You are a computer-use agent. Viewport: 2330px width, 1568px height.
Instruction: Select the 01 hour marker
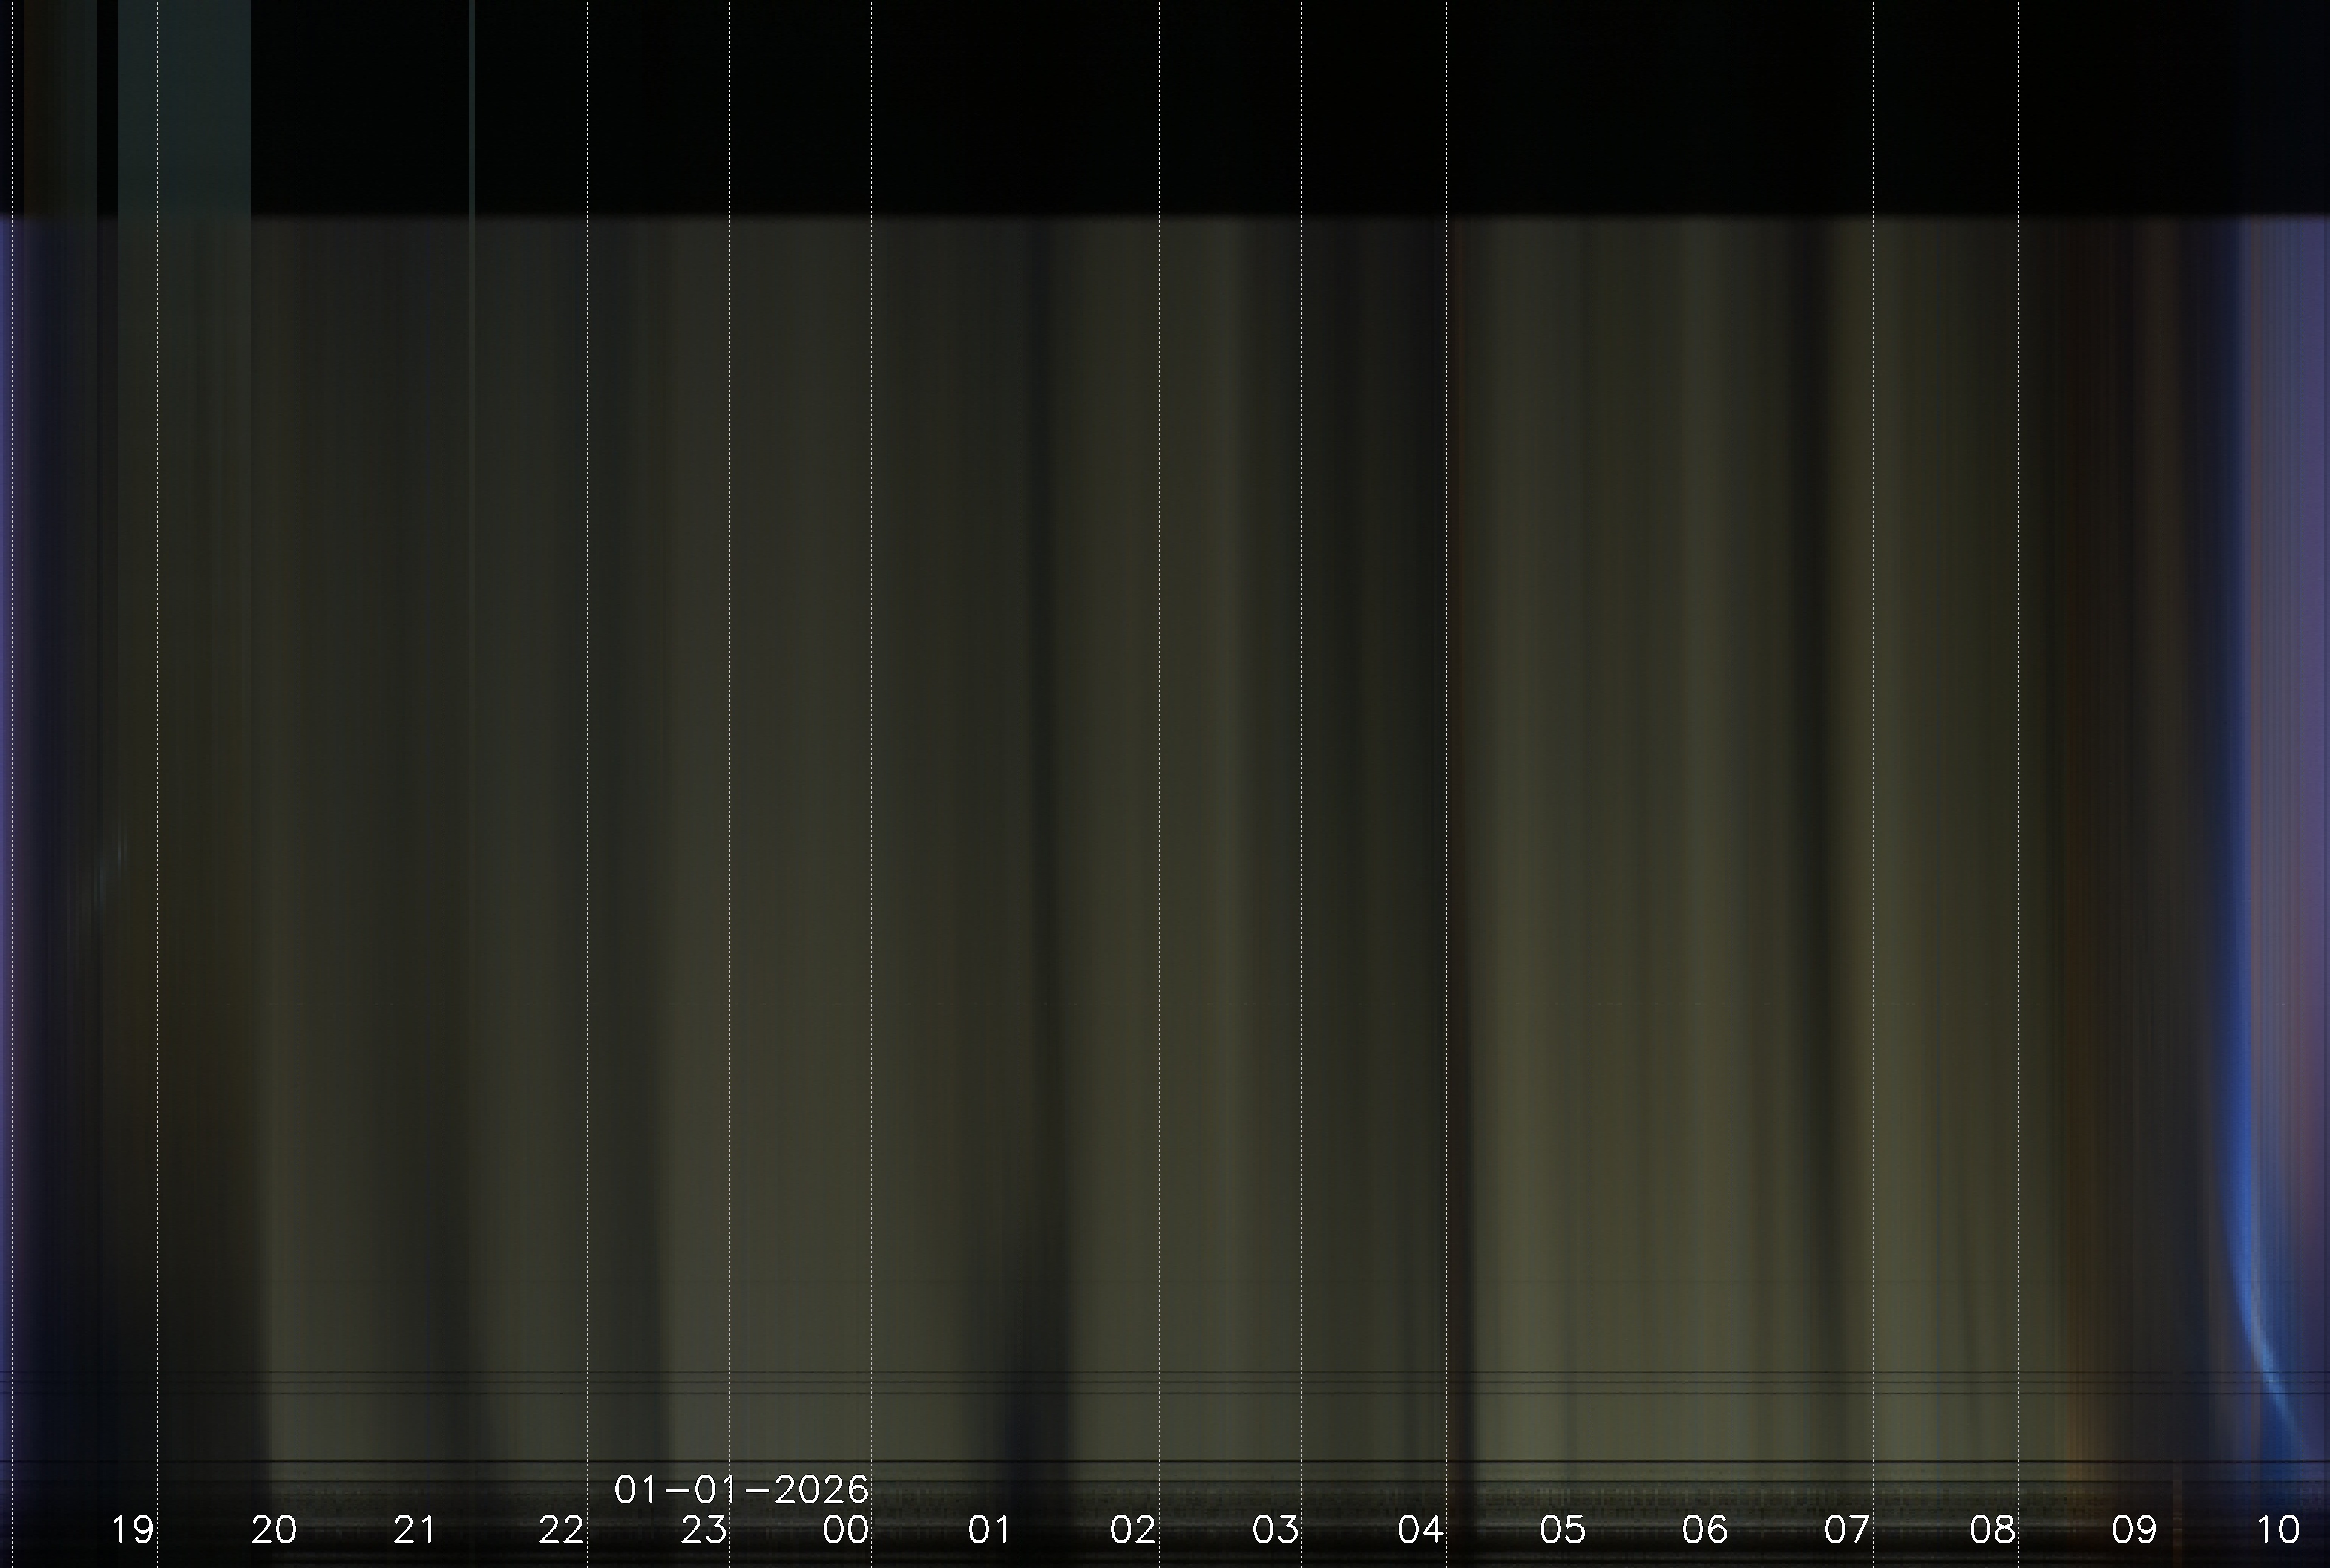point(989,1529)
